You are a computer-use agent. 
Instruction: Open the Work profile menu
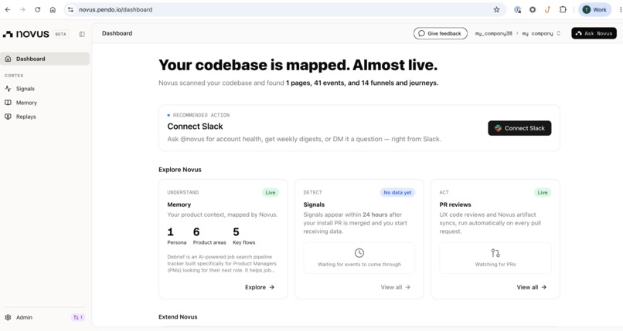pyautogui.click(x=595, y=9)
